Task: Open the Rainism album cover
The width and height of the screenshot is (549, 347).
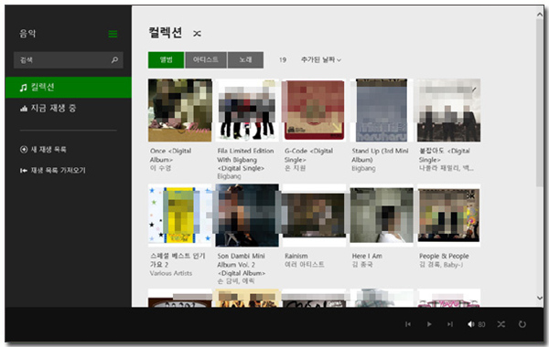Action: point(314,216)
